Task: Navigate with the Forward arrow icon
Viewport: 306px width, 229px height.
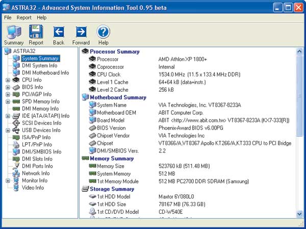Action: tap(81, 32)
